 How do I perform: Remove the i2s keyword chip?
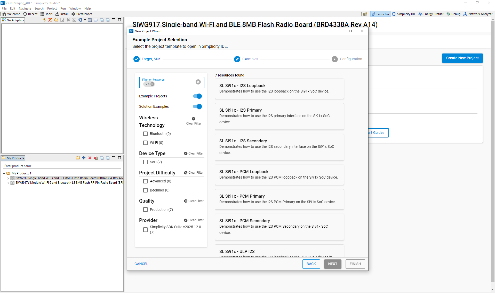[x=153, y=84]
